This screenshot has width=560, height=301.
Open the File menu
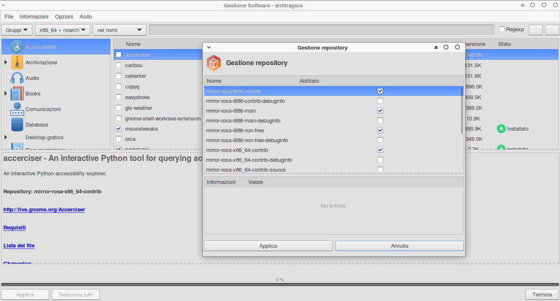point(9,16)
